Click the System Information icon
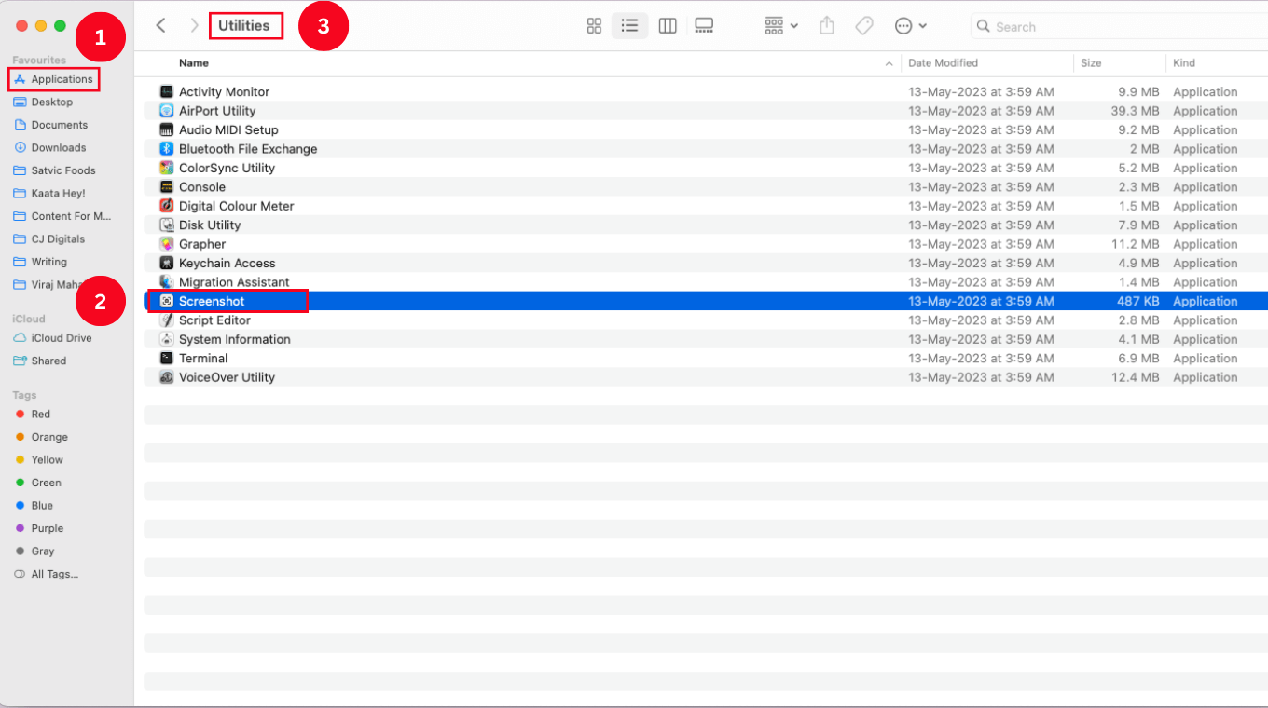 tap(167, 339)
